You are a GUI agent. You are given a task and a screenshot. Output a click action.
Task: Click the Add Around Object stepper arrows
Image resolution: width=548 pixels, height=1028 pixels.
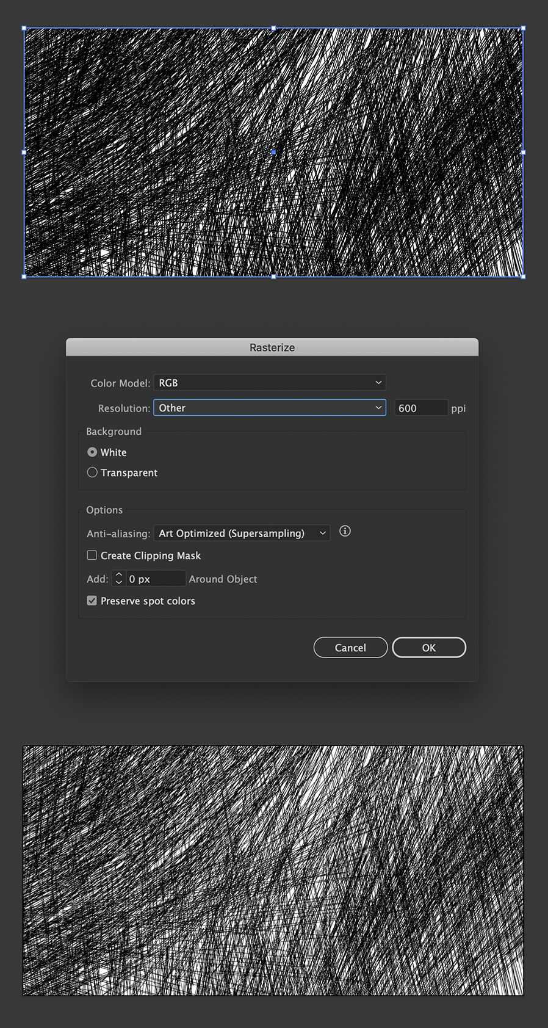(x=119, y=579)
